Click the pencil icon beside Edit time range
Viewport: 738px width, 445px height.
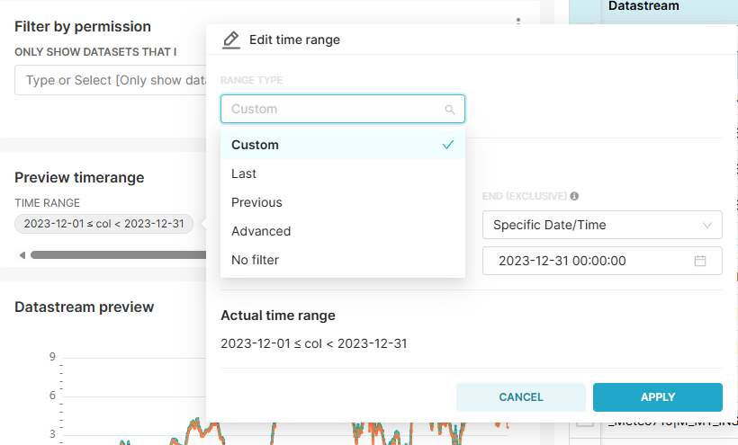(x=230, y=40)
